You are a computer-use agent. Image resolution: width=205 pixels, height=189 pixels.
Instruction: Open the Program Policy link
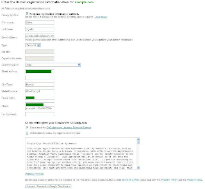coord(169,180)
